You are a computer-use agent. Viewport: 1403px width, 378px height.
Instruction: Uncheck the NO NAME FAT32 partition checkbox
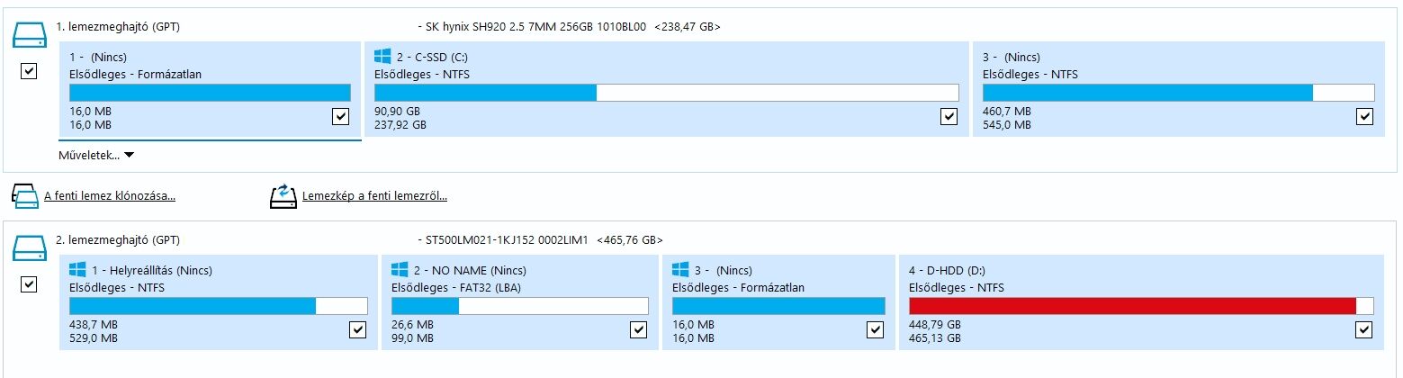pyautogui.click(x=638, y=329)
